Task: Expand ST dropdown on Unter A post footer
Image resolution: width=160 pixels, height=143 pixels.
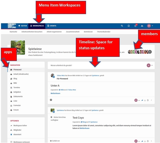Action: tap(137, 100)
